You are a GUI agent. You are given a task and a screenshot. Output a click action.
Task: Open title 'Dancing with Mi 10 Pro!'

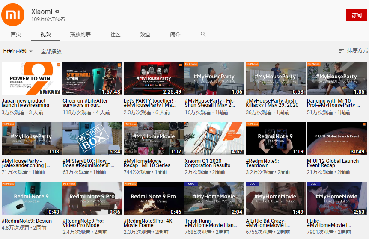(x=333, y=103)
